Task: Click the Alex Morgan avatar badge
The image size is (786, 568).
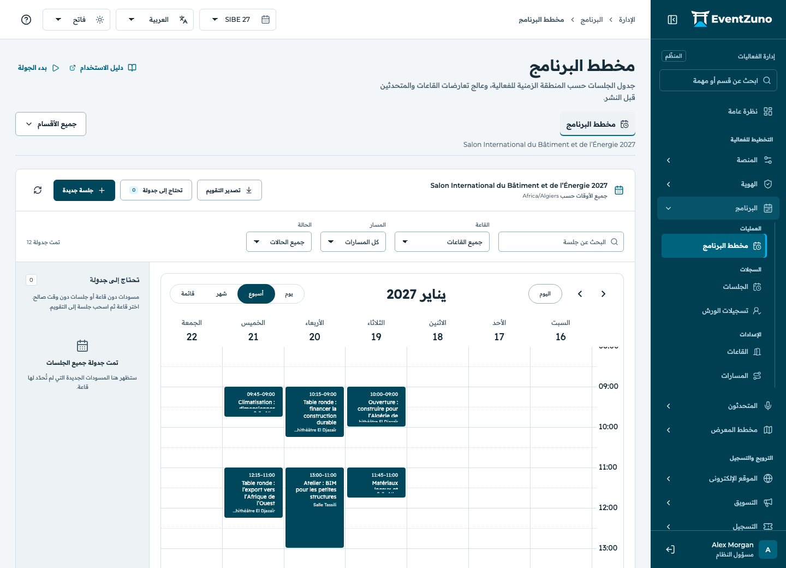Action: click(768, 549)
